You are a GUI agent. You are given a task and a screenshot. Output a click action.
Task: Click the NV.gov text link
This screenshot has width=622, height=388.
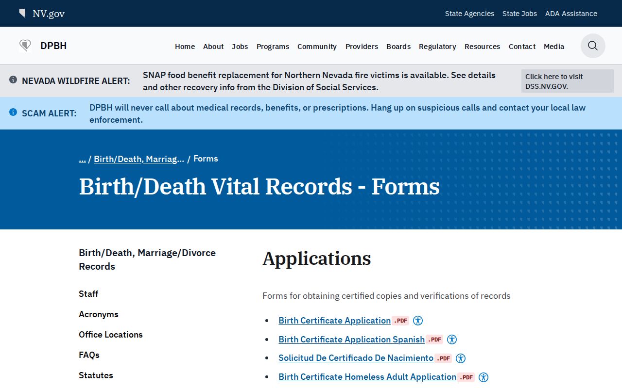(49, 14)
